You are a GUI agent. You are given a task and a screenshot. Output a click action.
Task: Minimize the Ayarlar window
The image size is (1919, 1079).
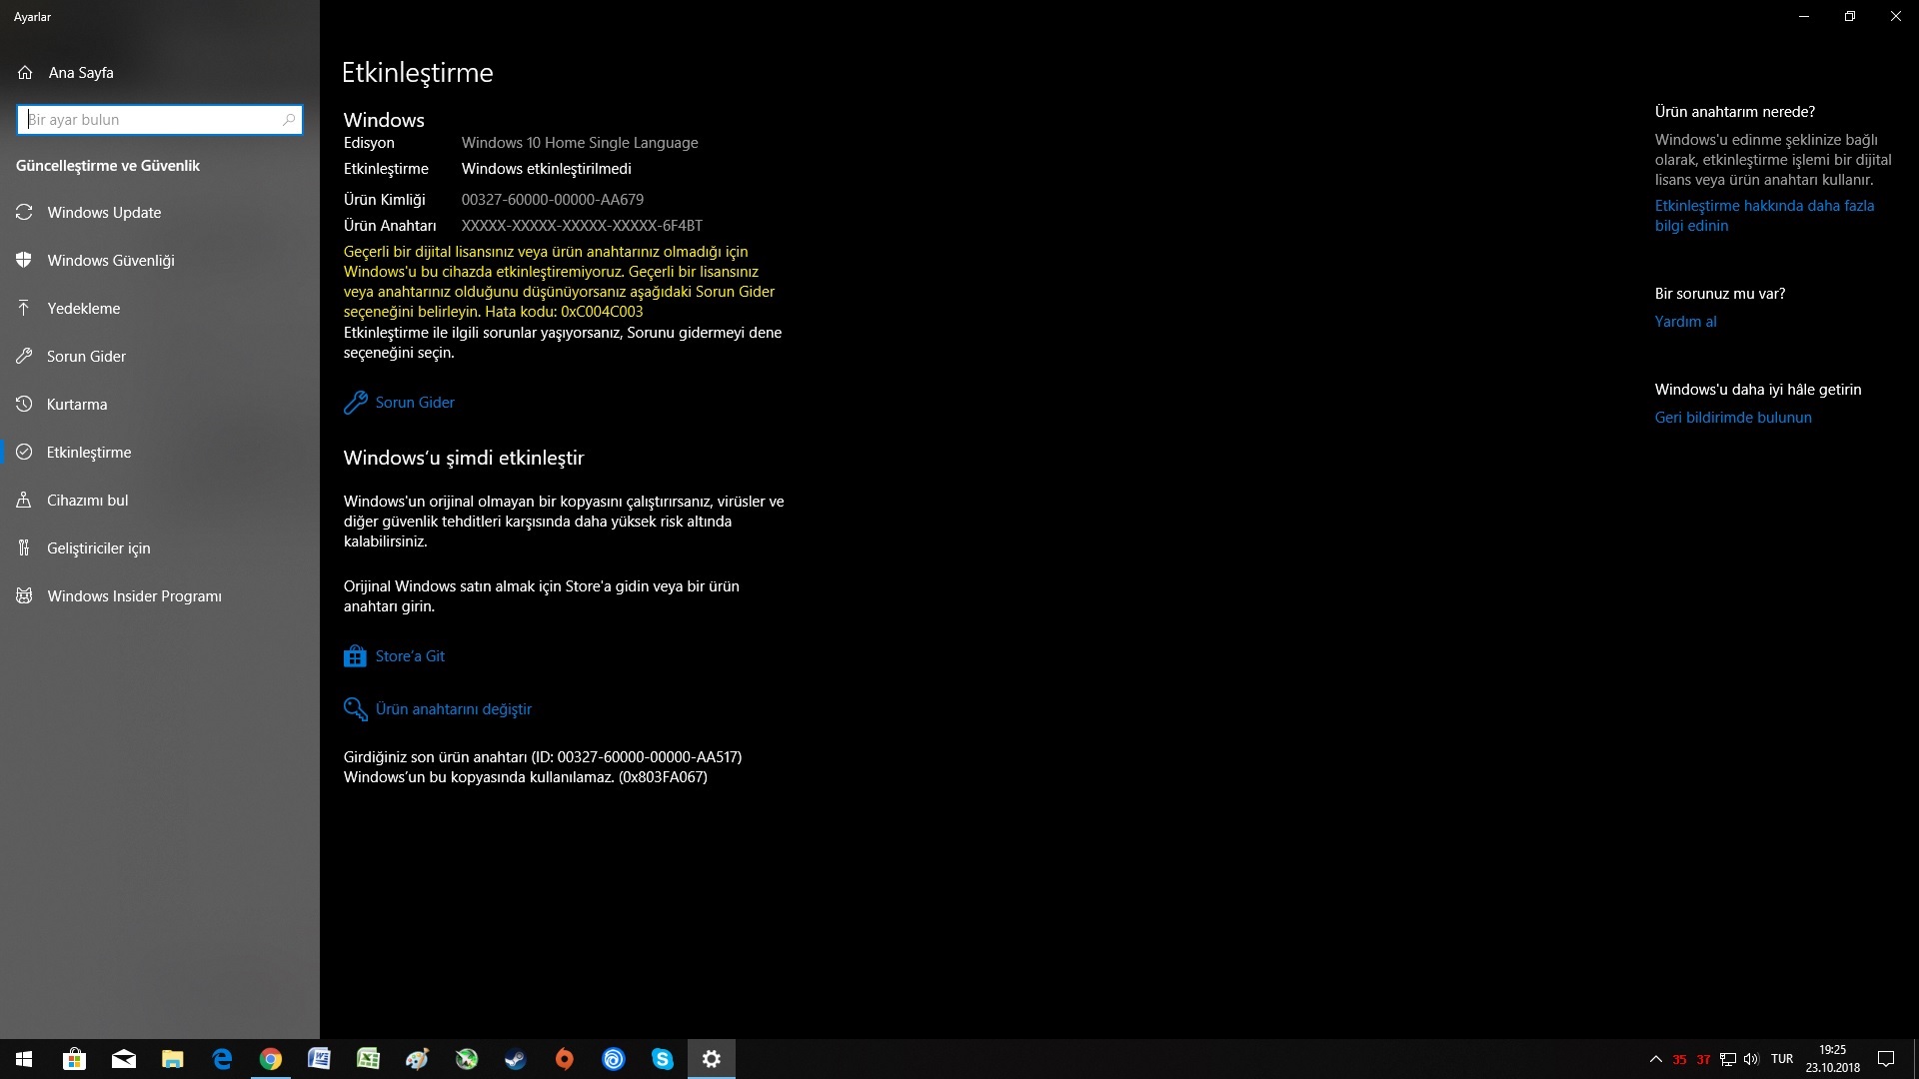point(1804,16)
